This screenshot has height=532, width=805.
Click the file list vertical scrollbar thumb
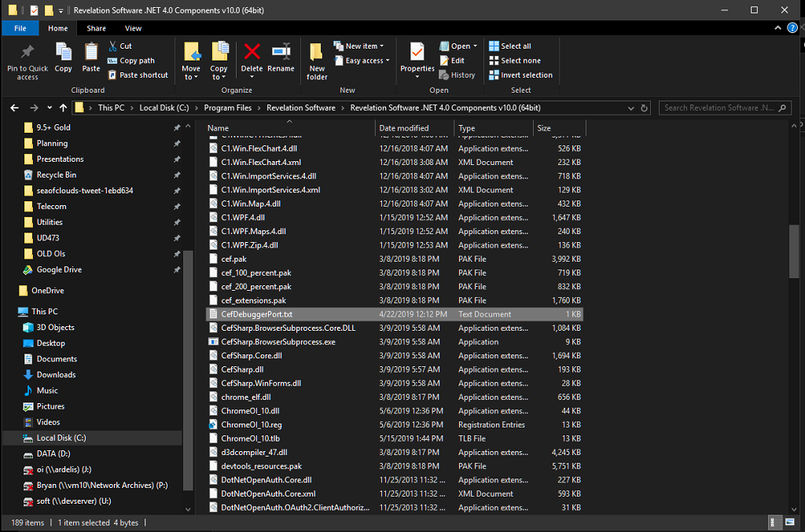[x=794, y=251]
